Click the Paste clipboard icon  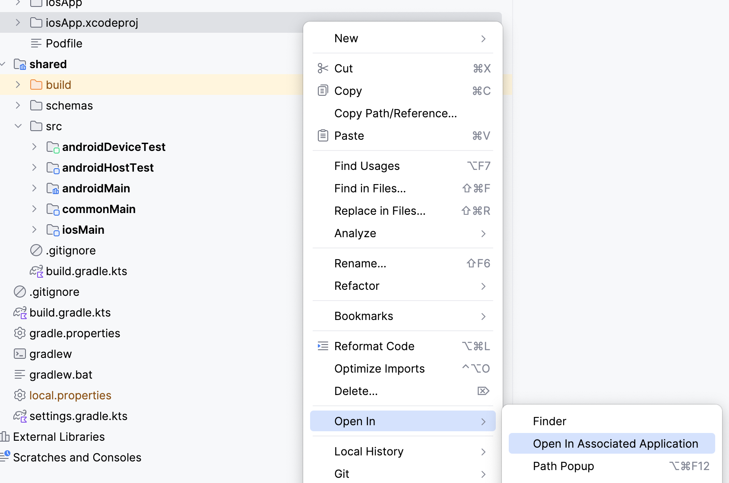pyautogui.click(x=323, y=135)
